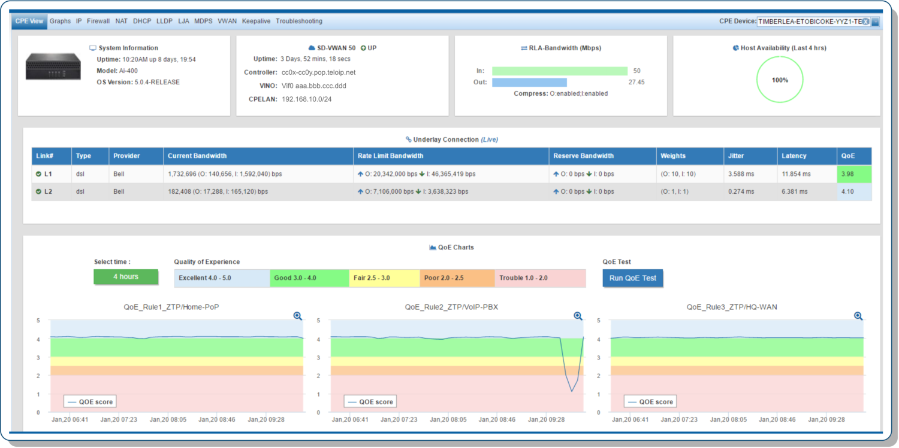Switch to the CPE View tab
Screen dimensions: 899x448
point(29,21)
